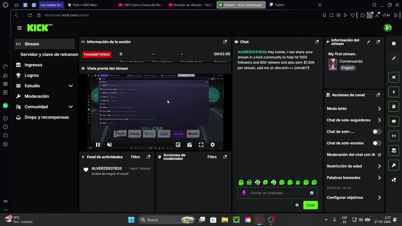Pop out the Información del stream panel

pyautogui.click(x=378, y=42)
